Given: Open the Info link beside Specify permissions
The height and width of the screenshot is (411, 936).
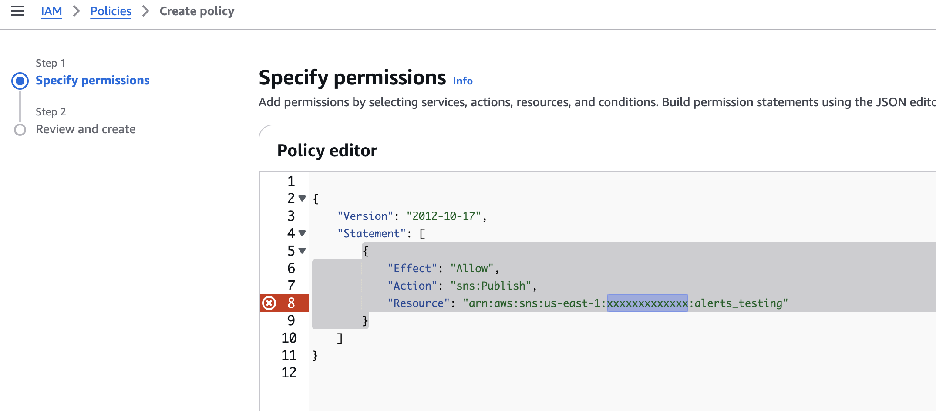Looking at the screenshot, I should (462, 81).
